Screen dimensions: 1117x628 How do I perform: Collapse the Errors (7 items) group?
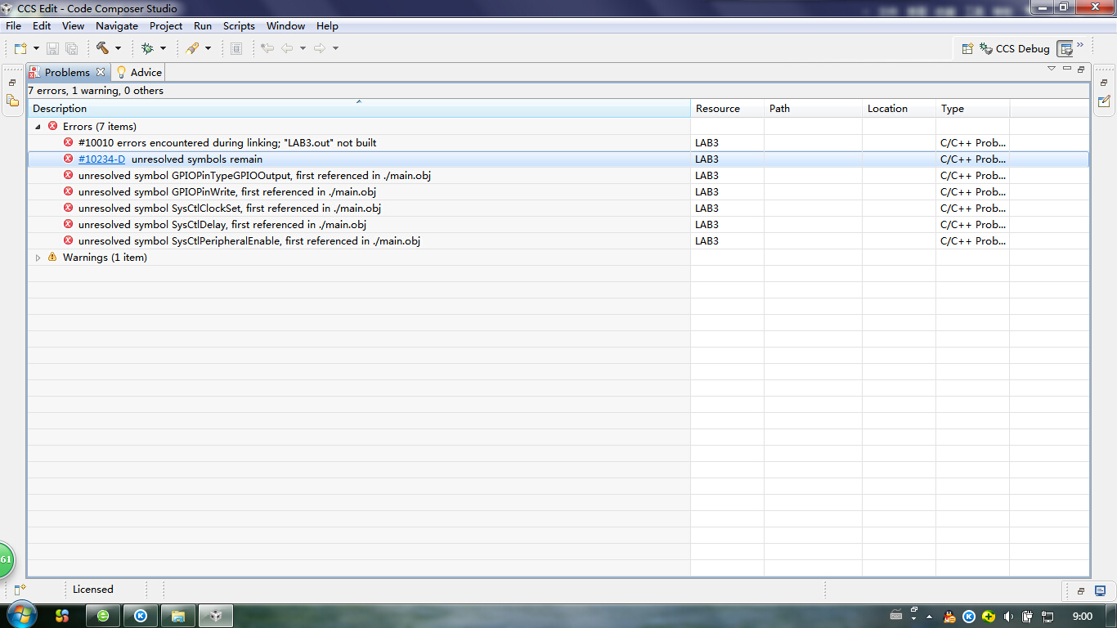tap(38, 127)
